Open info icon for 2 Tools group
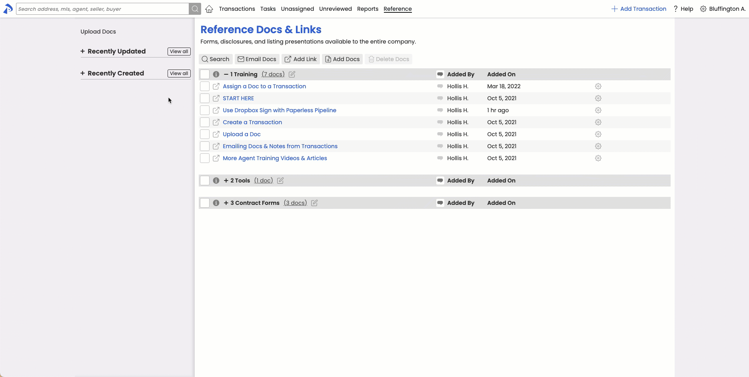The height and width of the screenshot is (377, 749). click(x=216, y=181)
